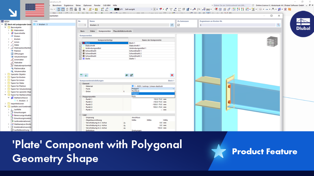Collapse the Polygonpunkte section

click(x=81, y=97)
